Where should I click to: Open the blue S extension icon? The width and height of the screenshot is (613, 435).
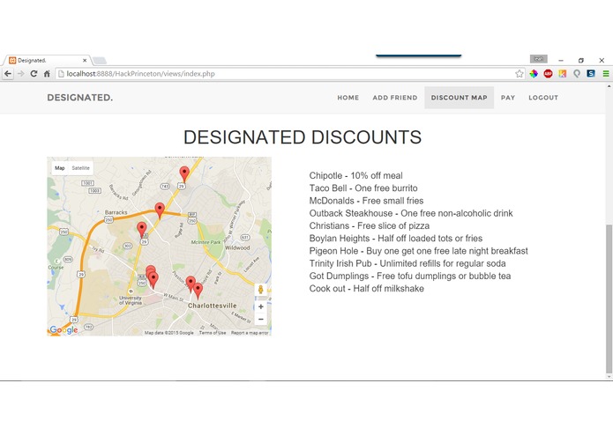pos(591,73)
